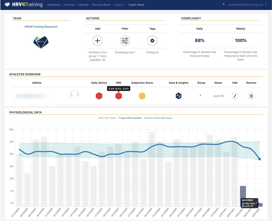Click the Daily Advice column header
Image resolution: width=272 pixels, height=221 pixels.
[x=99, y=83]
